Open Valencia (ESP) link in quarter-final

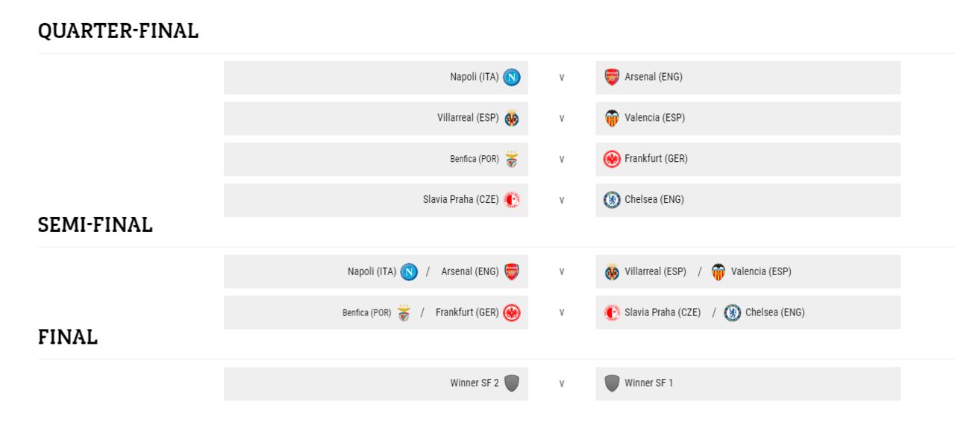point(655,118)
